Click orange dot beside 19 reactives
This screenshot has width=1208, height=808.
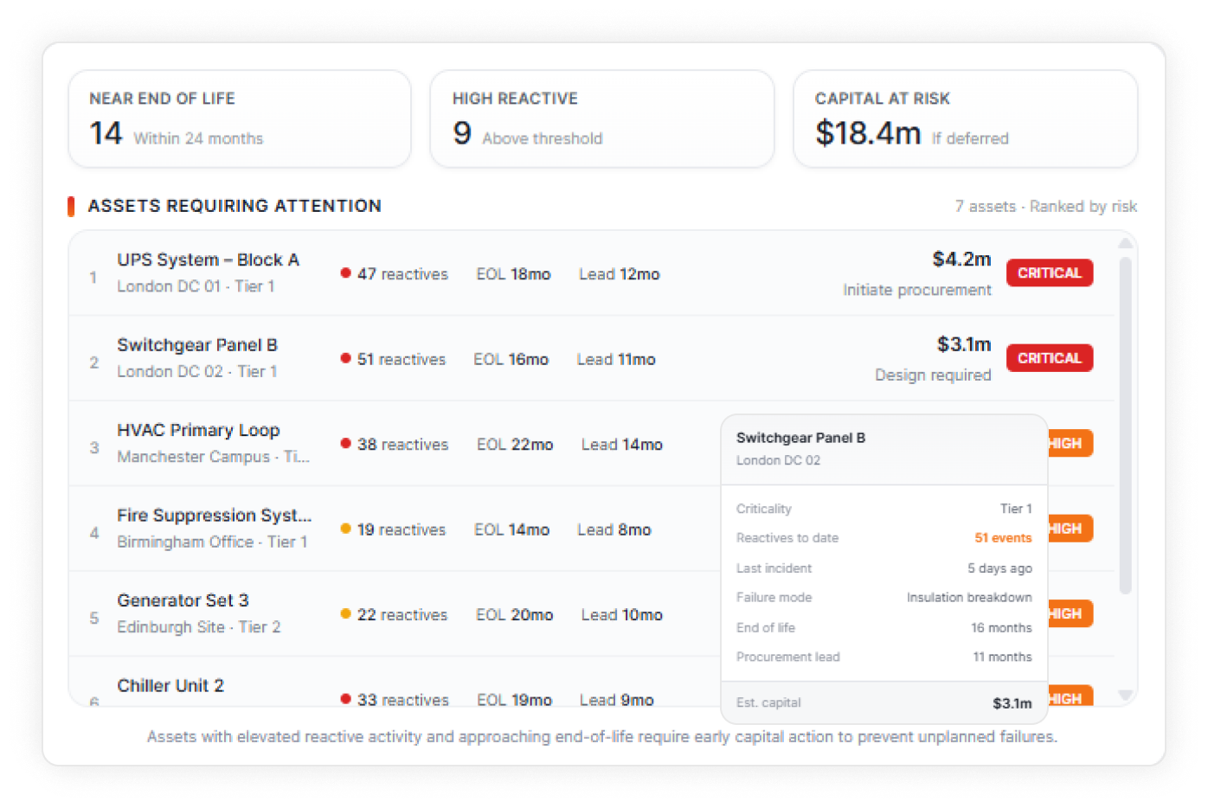click(x=345, y=529)
